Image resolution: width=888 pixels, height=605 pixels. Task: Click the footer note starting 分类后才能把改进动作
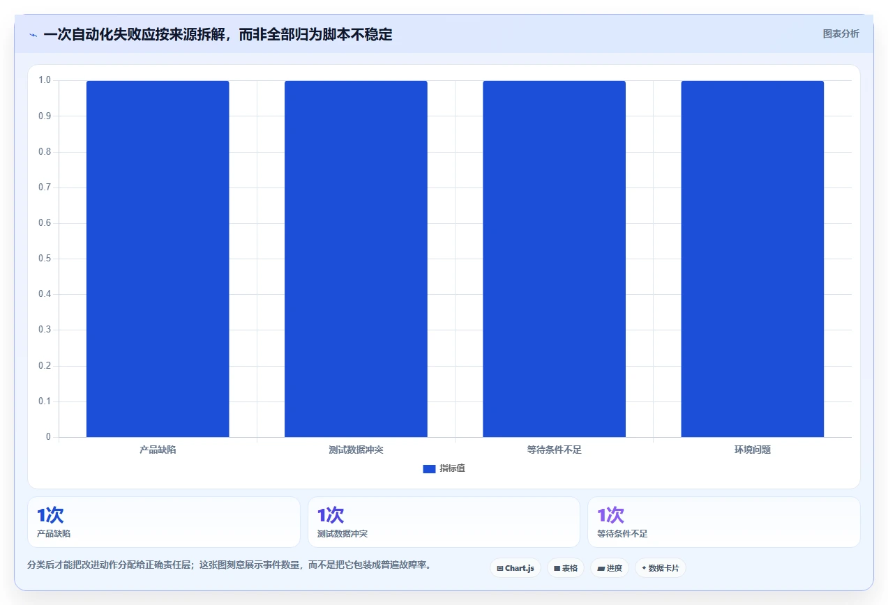(229, 565)
